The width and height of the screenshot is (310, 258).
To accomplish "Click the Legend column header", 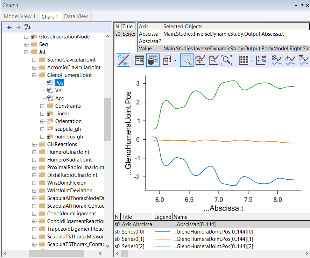I will coord(163,217).
